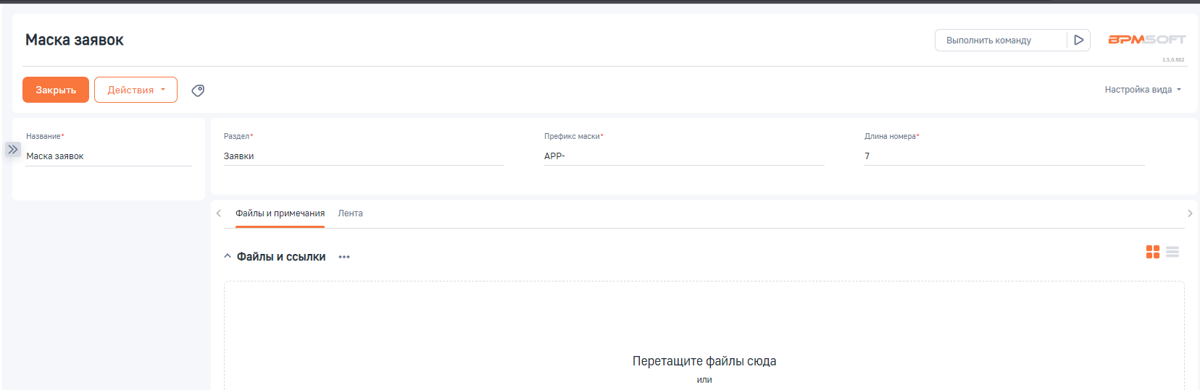The image size is (1200, 390).
Task: Click the Название field with Маска заявок
Action: pos(109,156)
